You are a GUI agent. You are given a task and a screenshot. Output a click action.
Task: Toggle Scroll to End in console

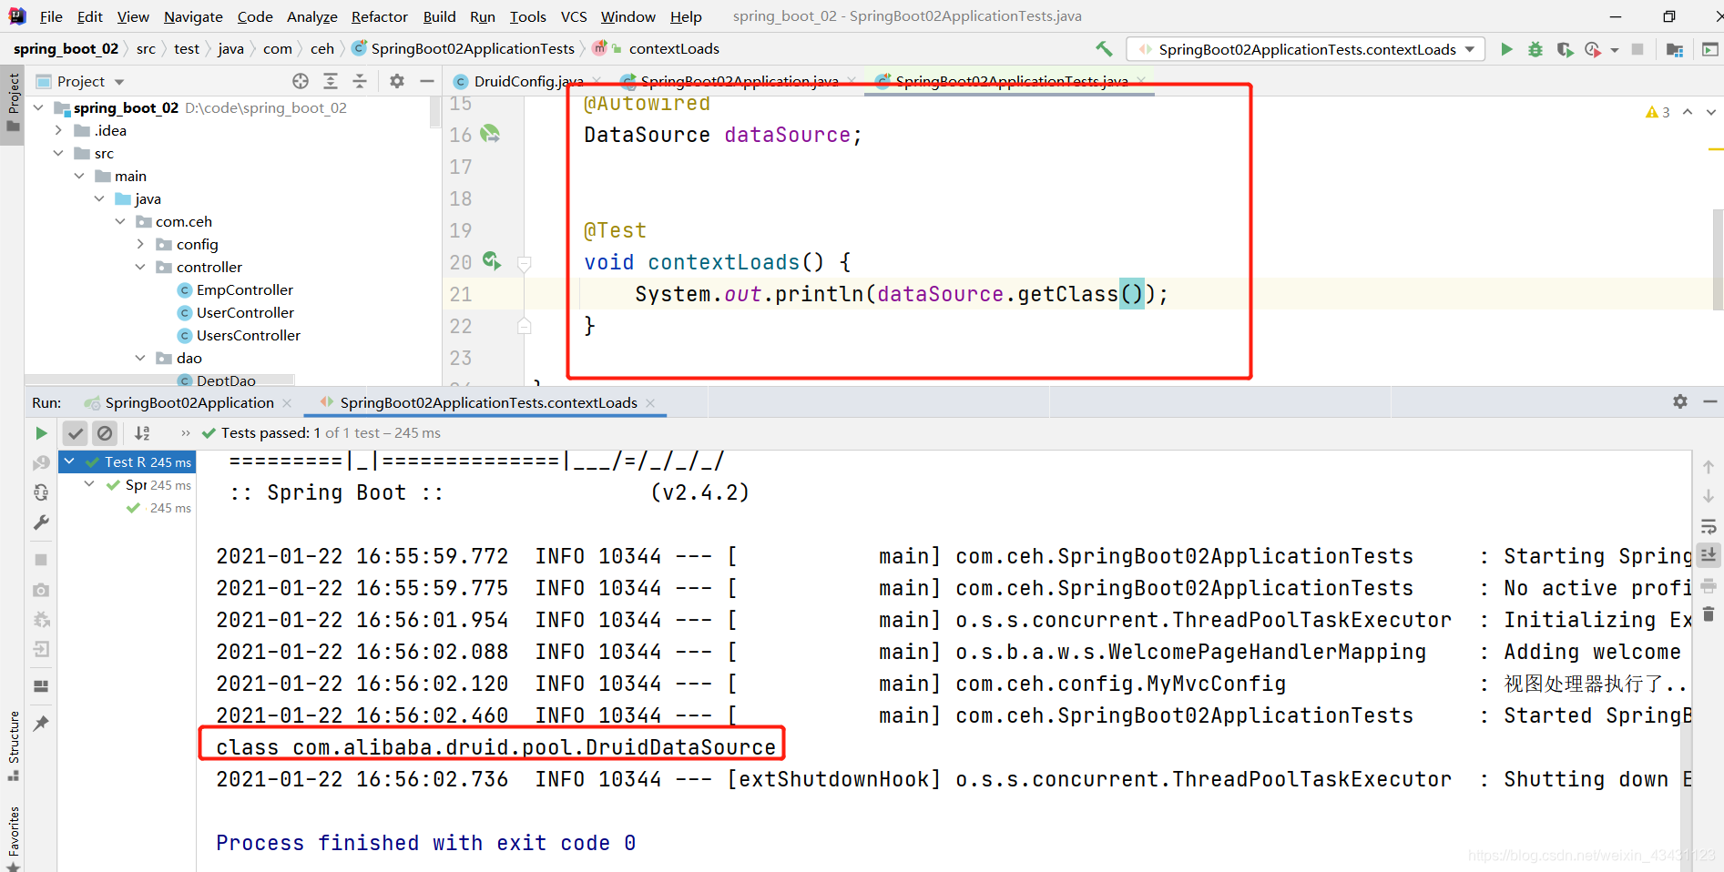click(1709, 554)
